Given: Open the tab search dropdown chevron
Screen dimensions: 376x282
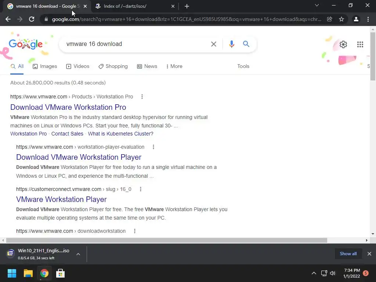Looking at the screenshot, I should 317,5.
